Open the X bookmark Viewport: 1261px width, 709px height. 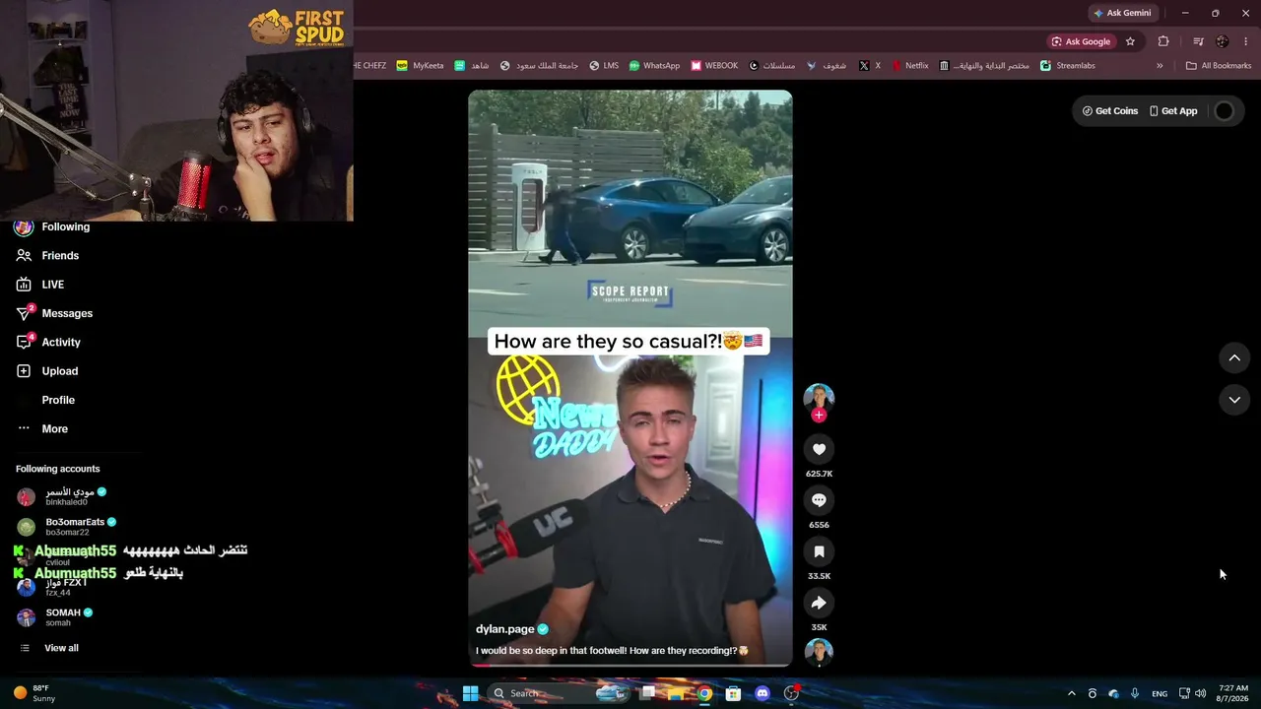pos(869,66)
